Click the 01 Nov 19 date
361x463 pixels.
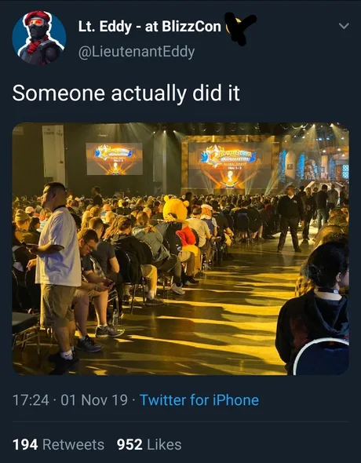[x=94, y=400]
